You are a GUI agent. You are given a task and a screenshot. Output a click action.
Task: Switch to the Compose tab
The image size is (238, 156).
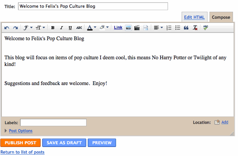[x=221, y=17]
